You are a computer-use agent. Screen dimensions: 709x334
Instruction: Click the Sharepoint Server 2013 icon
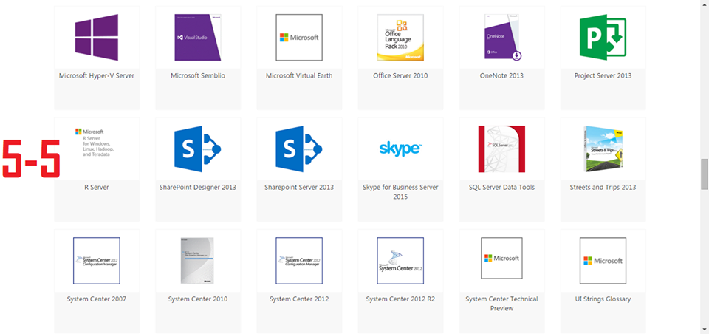click(x=299, y=149)
